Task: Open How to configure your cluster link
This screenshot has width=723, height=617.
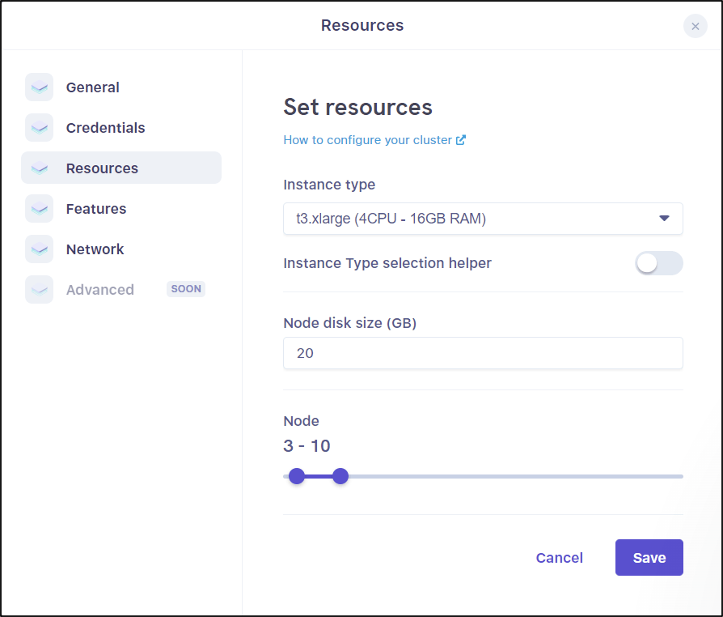Action: (x=367, y=140)
